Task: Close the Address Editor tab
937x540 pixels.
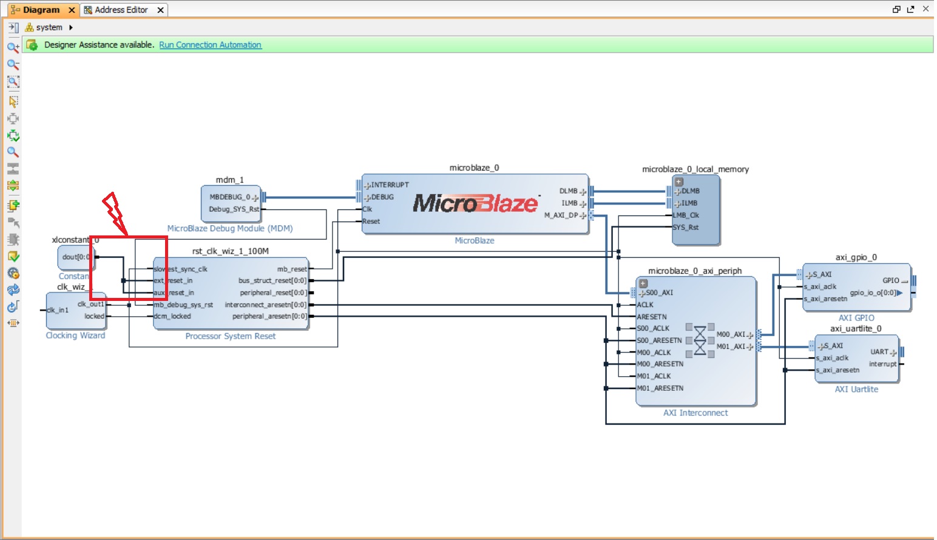Action: coord(160,10)
